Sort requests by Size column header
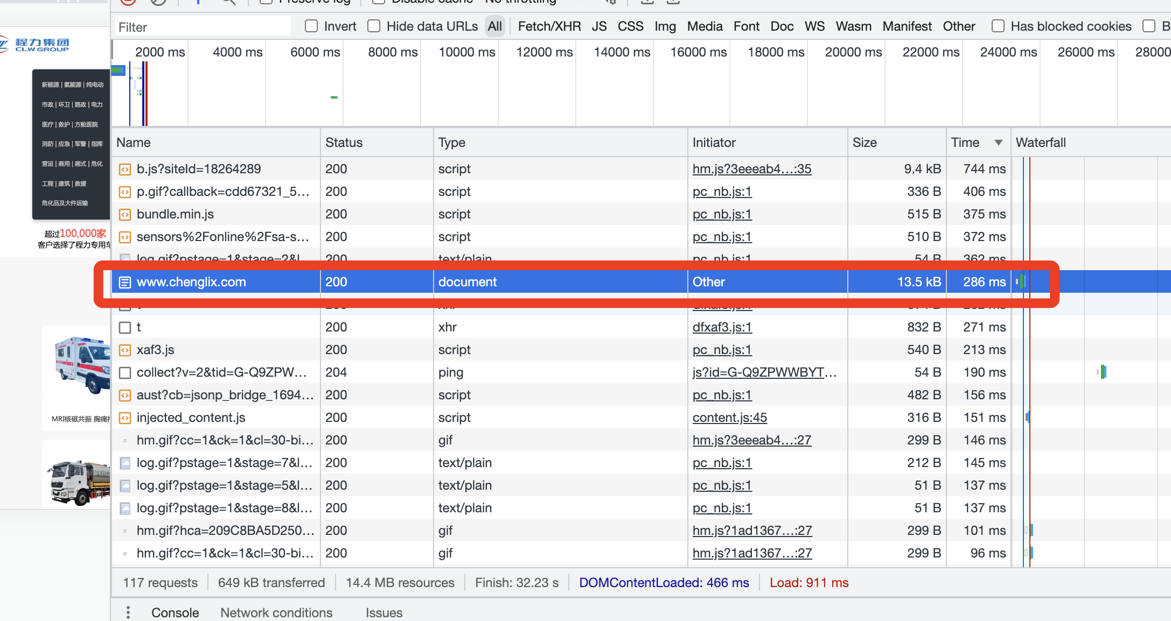 pyautogui.click(x=865, y=143)
